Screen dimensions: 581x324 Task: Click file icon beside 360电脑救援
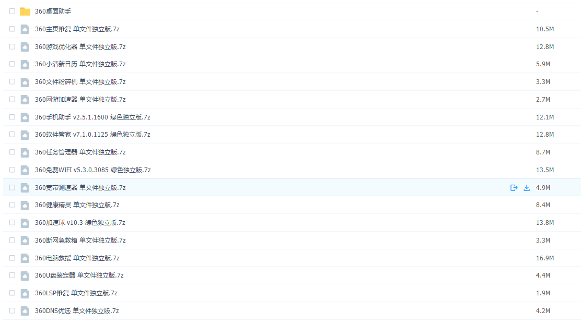[x=25, y=258]
